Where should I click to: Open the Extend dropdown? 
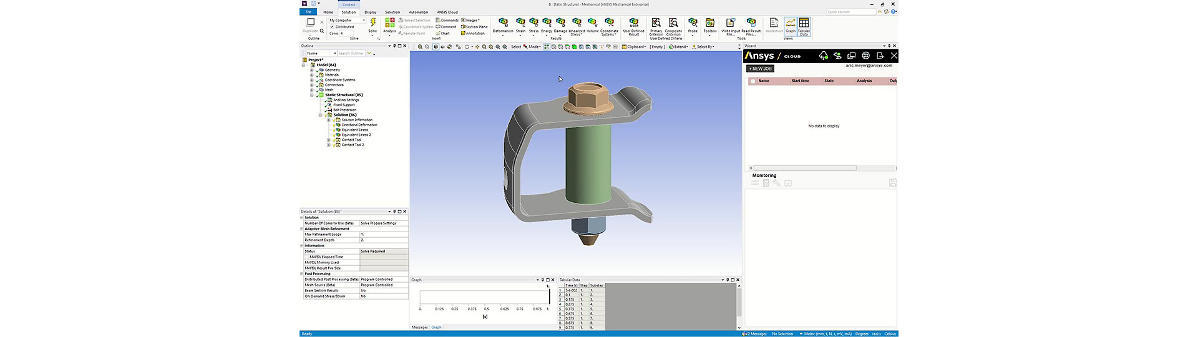(678, 47)
